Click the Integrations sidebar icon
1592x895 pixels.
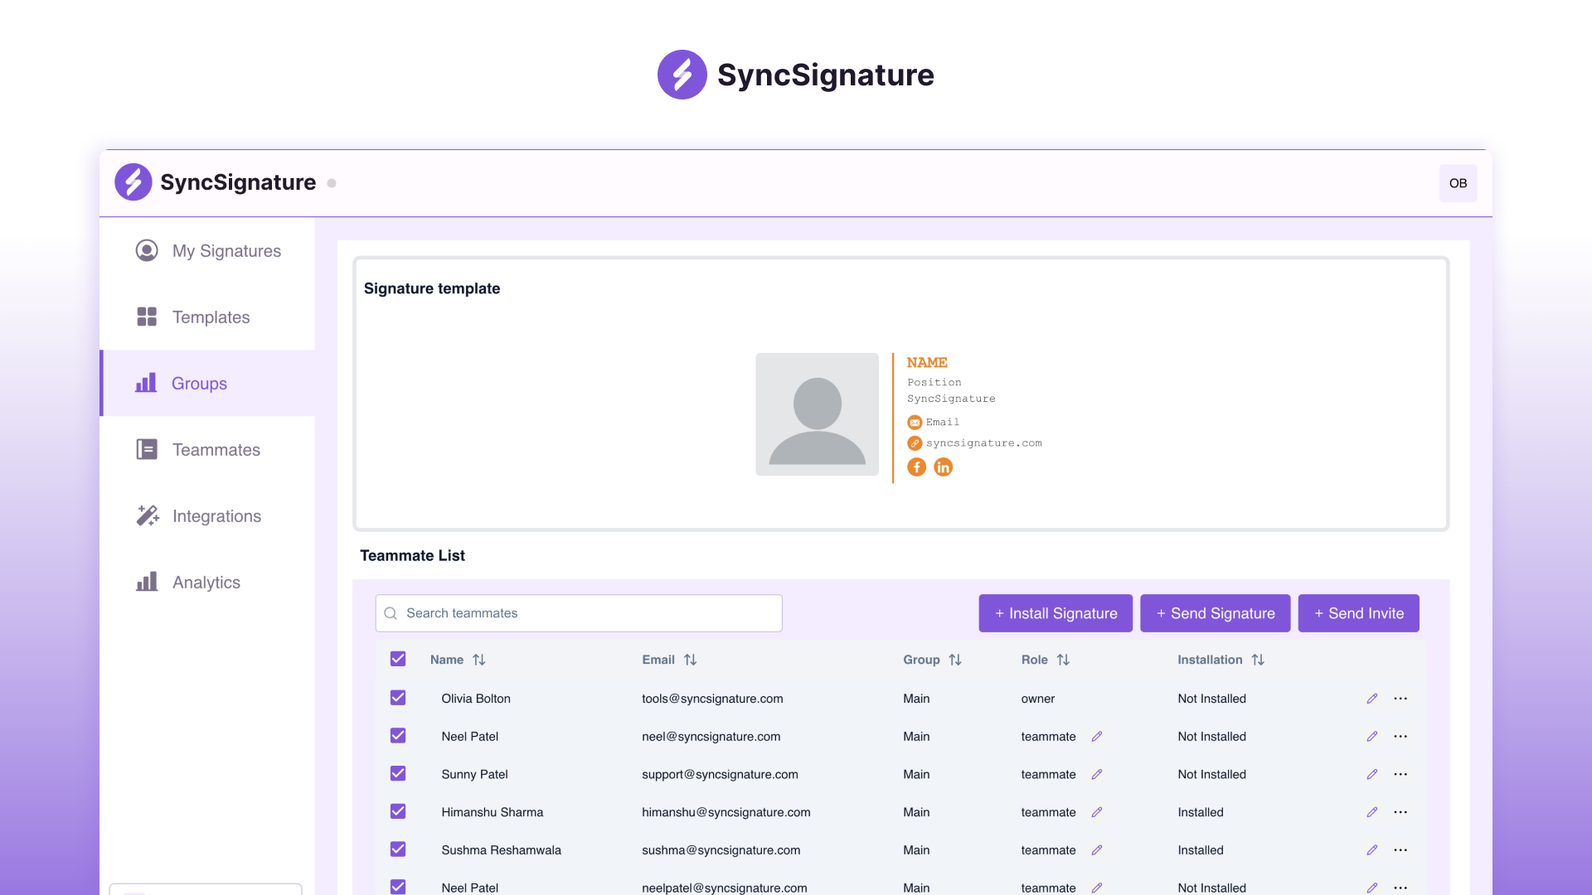[147, 515]
